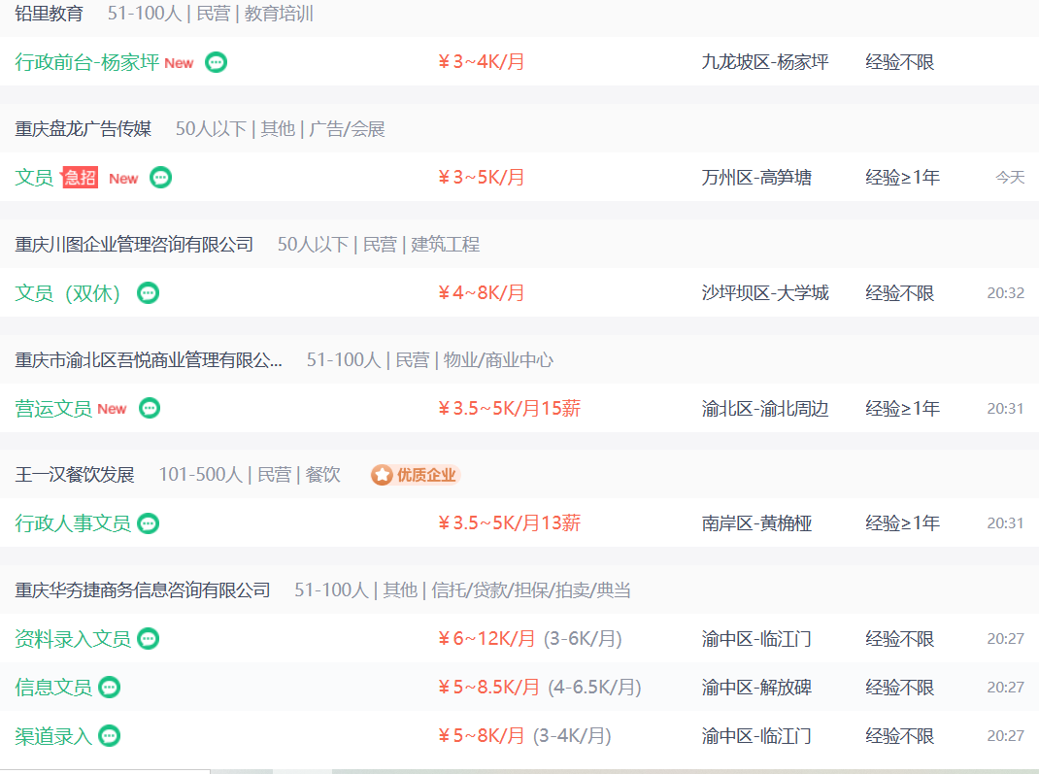Click chat icon beside 营运文员

coord(150,408)
